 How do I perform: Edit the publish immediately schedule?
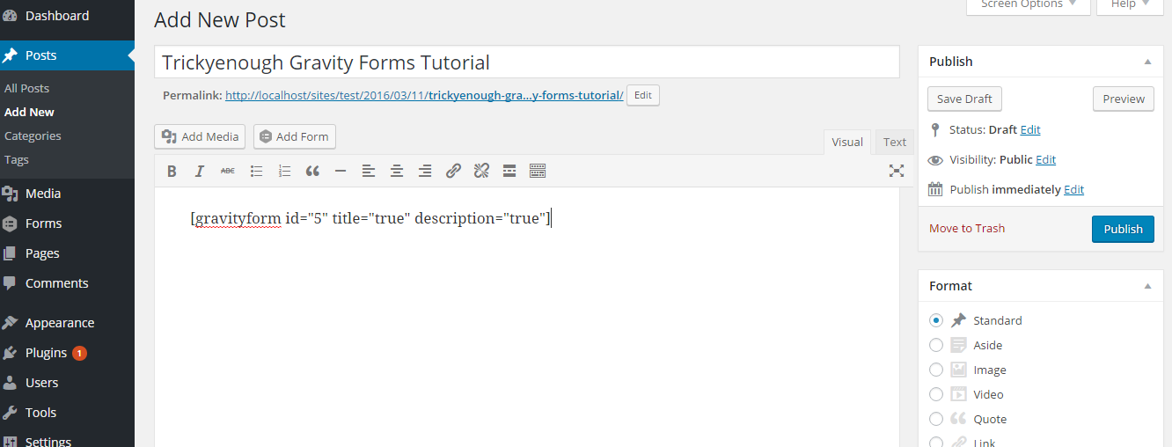pos(1073,190)
